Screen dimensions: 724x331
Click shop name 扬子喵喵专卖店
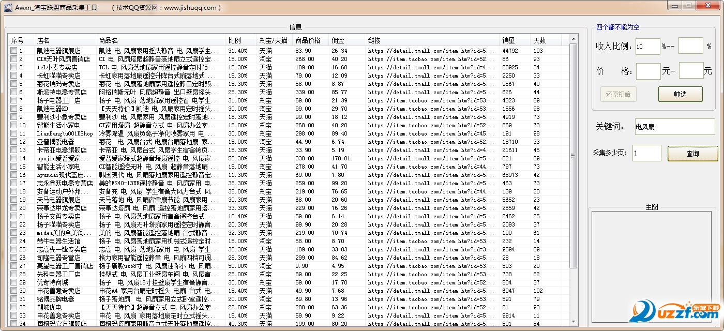pos(58,224)
